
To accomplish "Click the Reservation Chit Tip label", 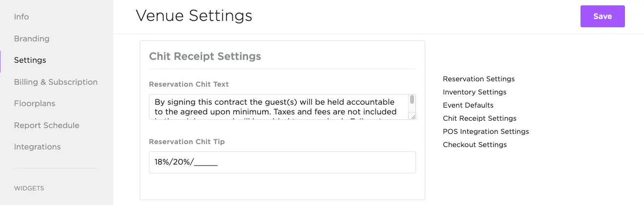I will [x=187, y=142].
